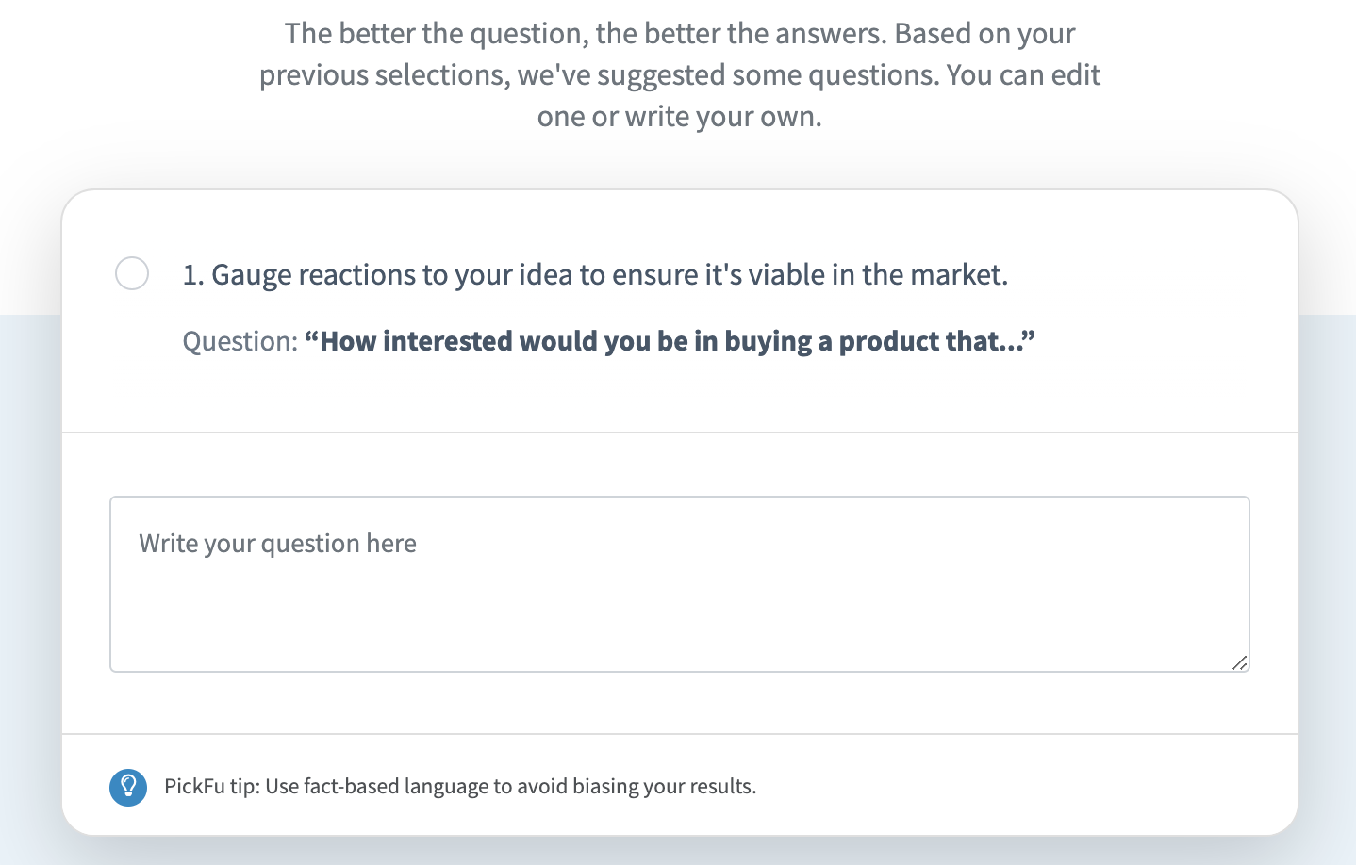This screenshot has height=865, width=1356.
Task: Select the radio button for suggestion 1
Action: 132,273
